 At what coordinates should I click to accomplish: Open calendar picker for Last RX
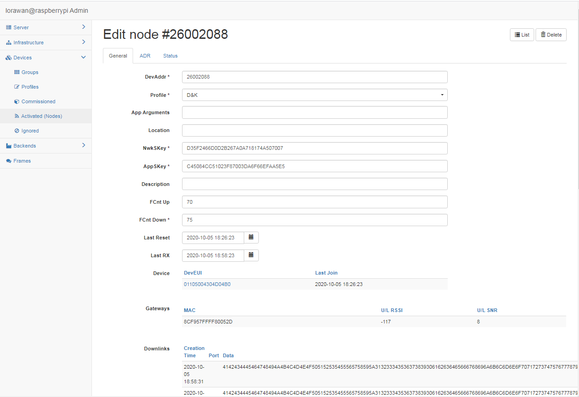[x=251, y=255]
